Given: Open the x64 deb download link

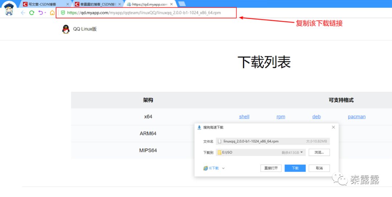Looking at the screenshot, I should click(x=316, y=116).
